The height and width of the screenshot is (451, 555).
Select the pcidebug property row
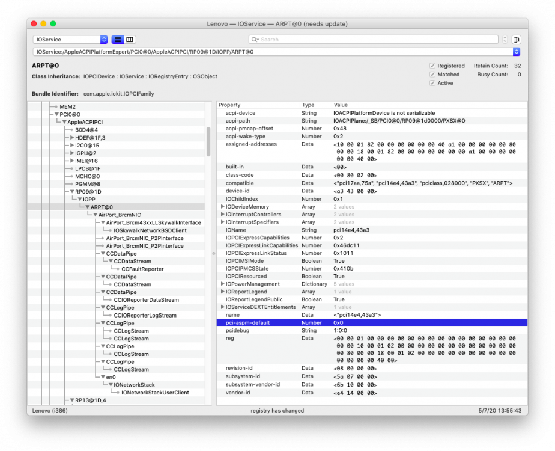372,330
